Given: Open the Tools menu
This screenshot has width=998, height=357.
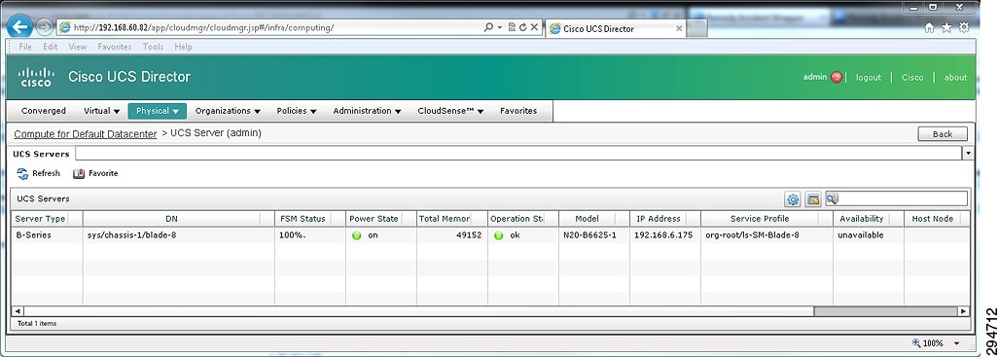Looking at the screenshot, I should pos(153,47).
